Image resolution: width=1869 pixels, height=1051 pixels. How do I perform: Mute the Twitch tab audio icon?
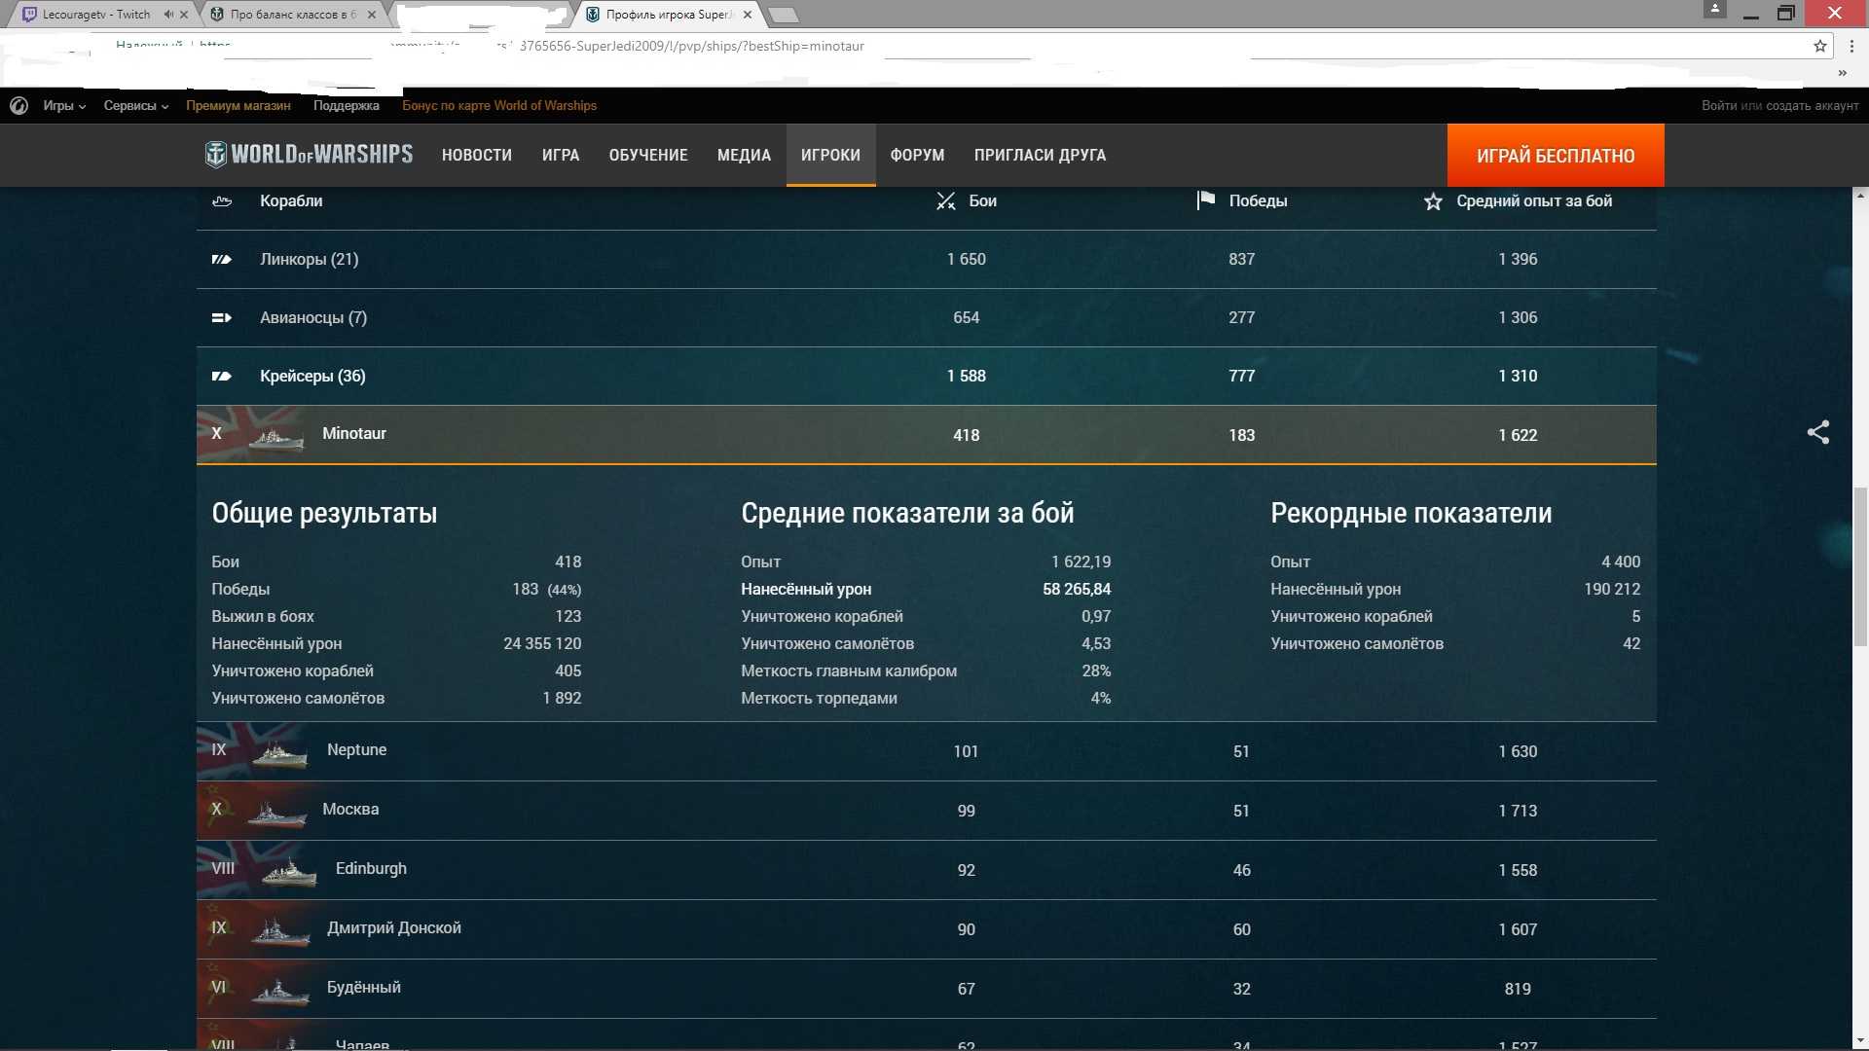point(168,15)
